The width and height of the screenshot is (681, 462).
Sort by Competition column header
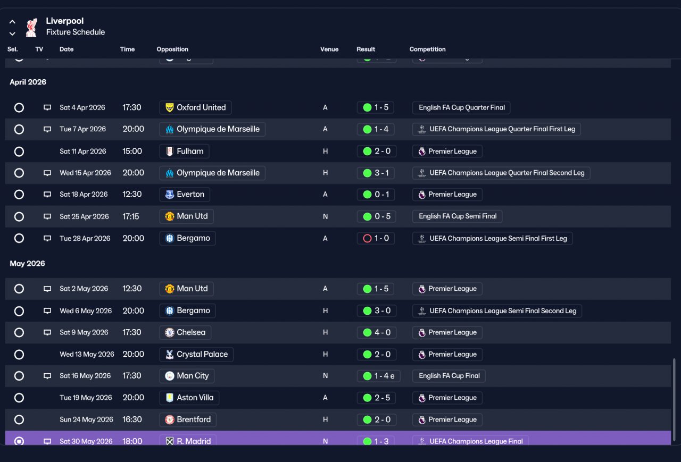[428, 49]
